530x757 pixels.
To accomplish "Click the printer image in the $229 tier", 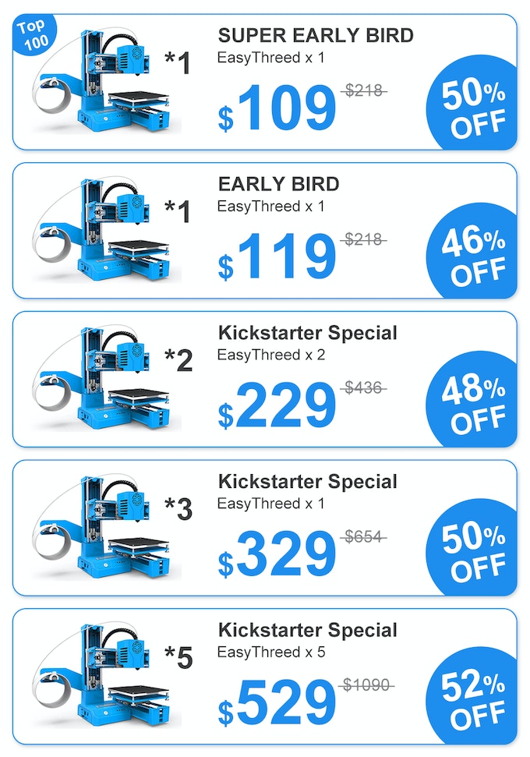I will point(101,381).
